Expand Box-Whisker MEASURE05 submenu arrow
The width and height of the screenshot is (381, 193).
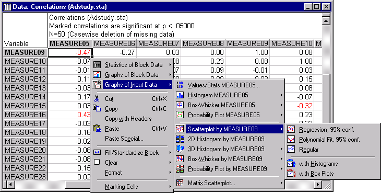[x=282, y=105]
